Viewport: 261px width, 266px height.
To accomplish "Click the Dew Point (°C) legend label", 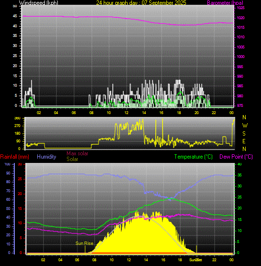I will point(236,157).
